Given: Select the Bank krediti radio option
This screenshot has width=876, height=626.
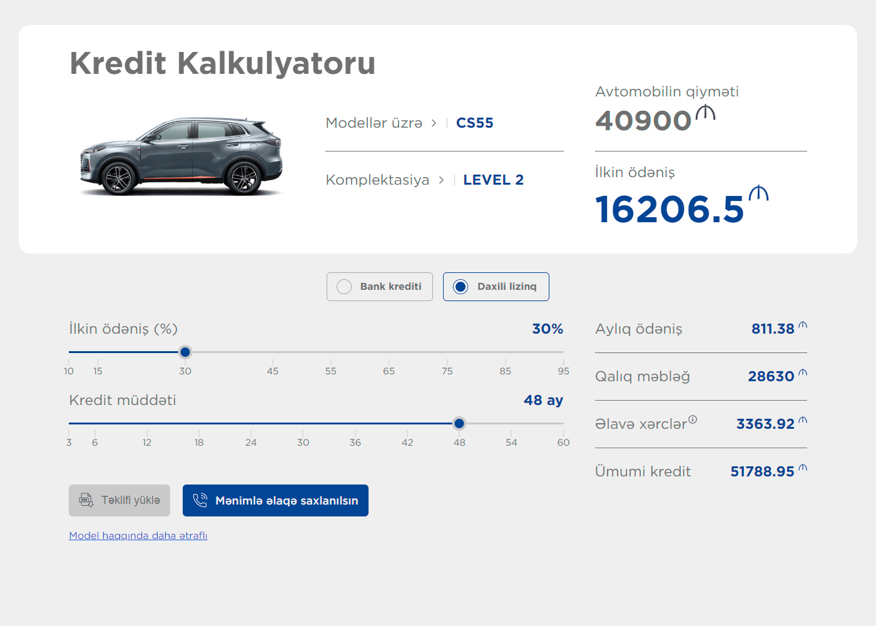Looking at the screenshot, I should click(x=344, y=287).
